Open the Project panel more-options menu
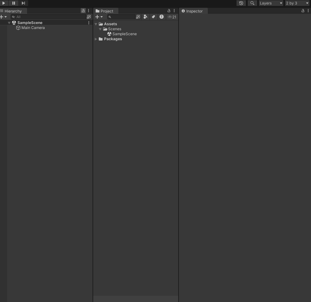 click(174, 11)
